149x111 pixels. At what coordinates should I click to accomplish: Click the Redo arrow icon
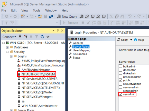(x=139, y=16)
